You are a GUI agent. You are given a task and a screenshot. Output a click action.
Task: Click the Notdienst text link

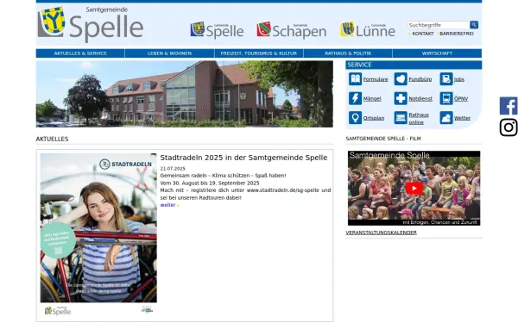pyautogui.click(x=420, y=99)
